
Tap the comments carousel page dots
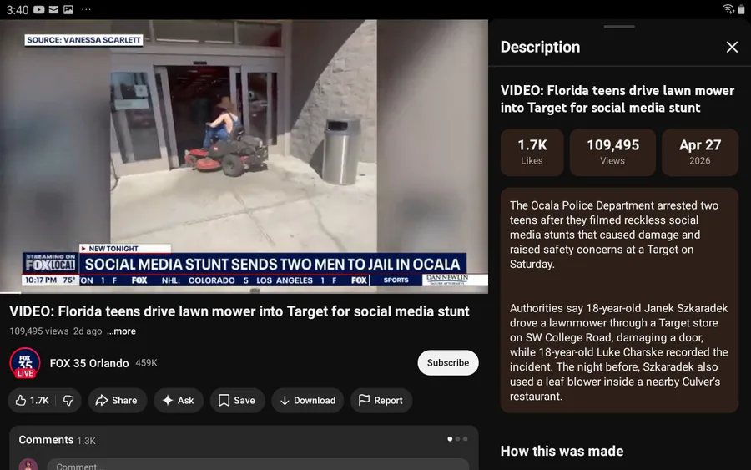457,439
